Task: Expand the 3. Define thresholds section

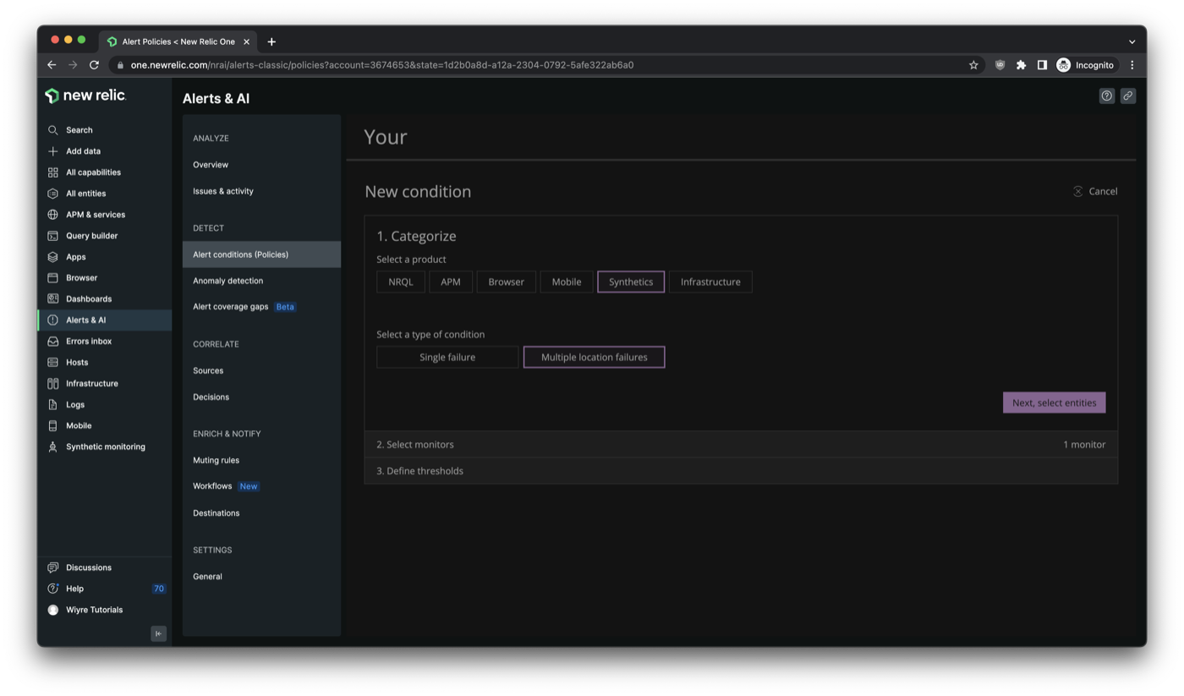Action: [741, 471]
